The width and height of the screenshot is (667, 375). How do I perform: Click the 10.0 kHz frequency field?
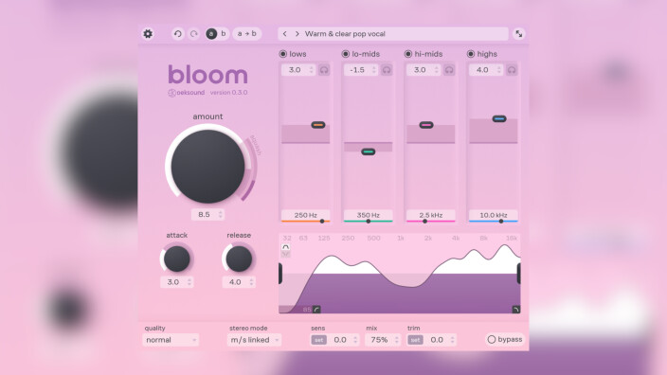pos(493,215)
